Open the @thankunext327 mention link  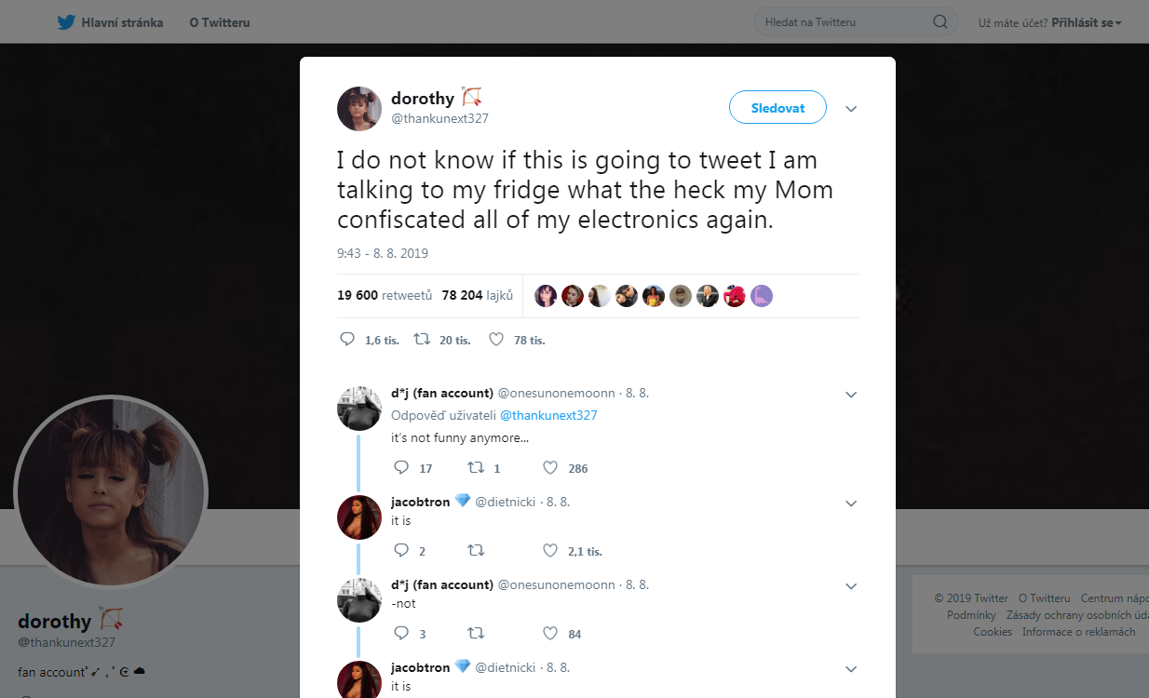click(x=548, y=416)
